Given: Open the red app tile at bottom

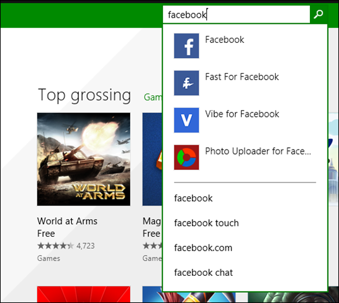Looking at the screenshot, I should 84,294.
